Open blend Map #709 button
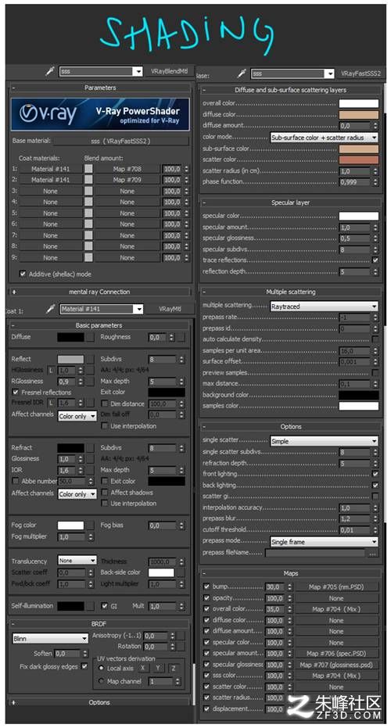 pyautogui.click(x=127, y=180)
